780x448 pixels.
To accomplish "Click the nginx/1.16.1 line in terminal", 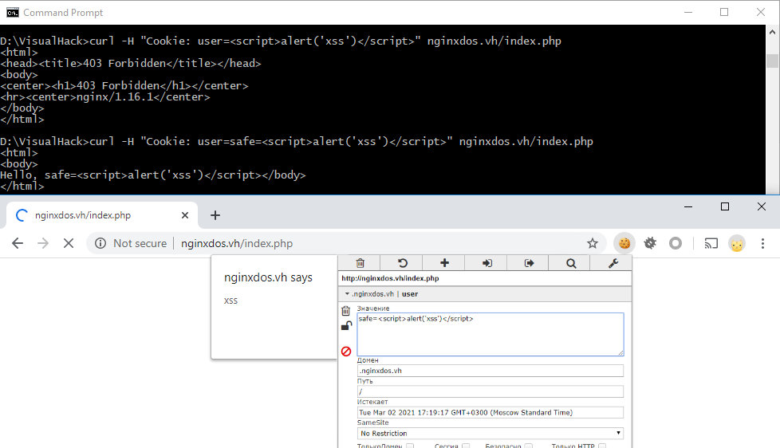I will (x=105, y=96).
